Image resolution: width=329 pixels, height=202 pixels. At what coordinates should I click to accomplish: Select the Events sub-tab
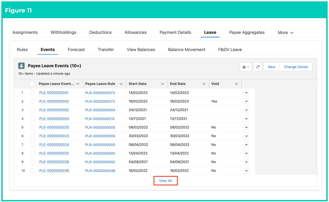click(x=48, y=50)
